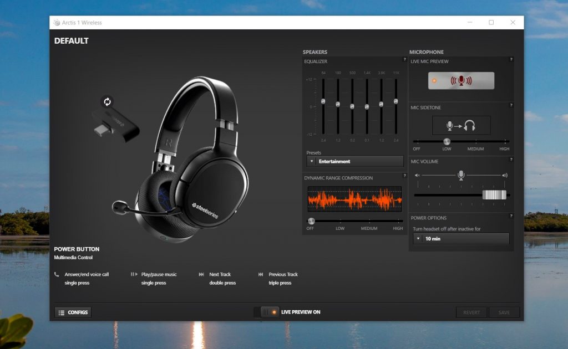Open Dynamic Range Compression help icon
The height and width of the screenshot is (349, 568).
404,176
